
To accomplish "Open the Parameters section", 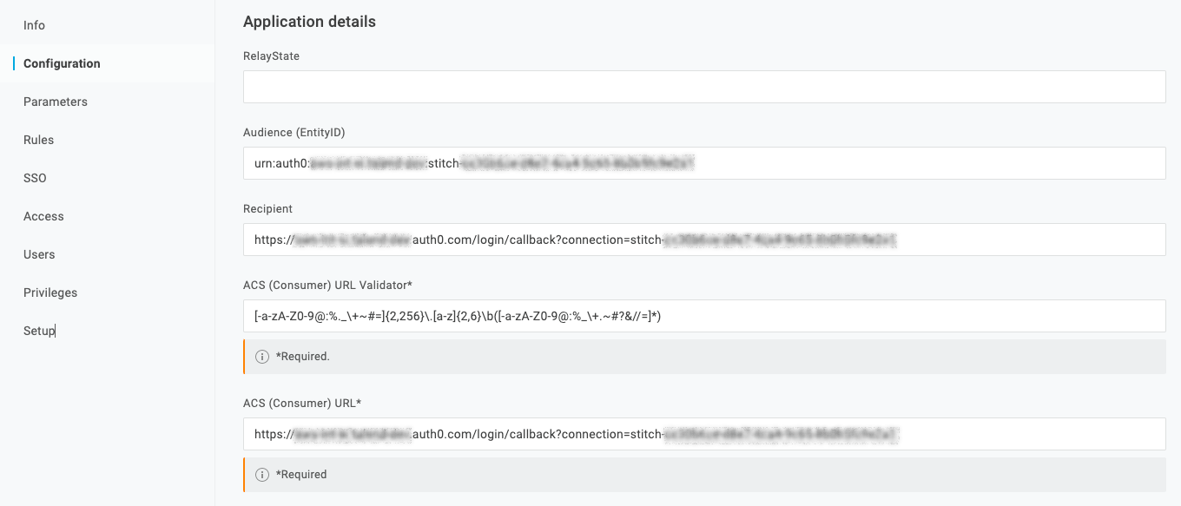I will (55, 101).
